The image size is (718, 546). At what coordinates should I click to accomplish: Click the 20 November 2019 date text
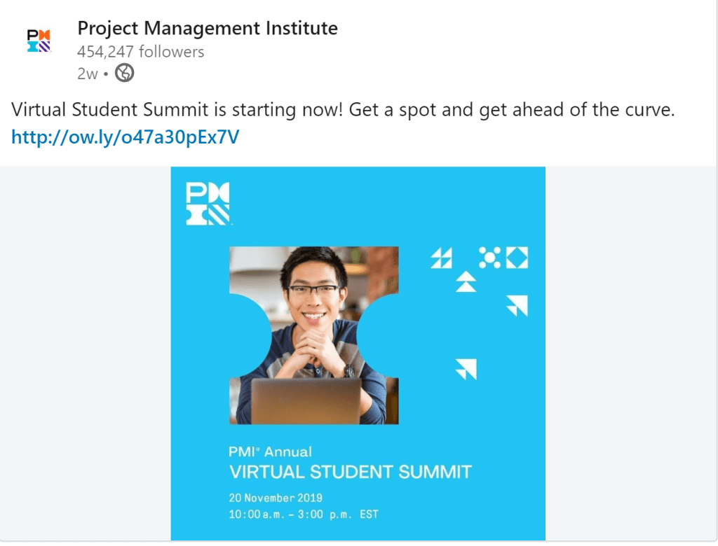coord(276,498)
